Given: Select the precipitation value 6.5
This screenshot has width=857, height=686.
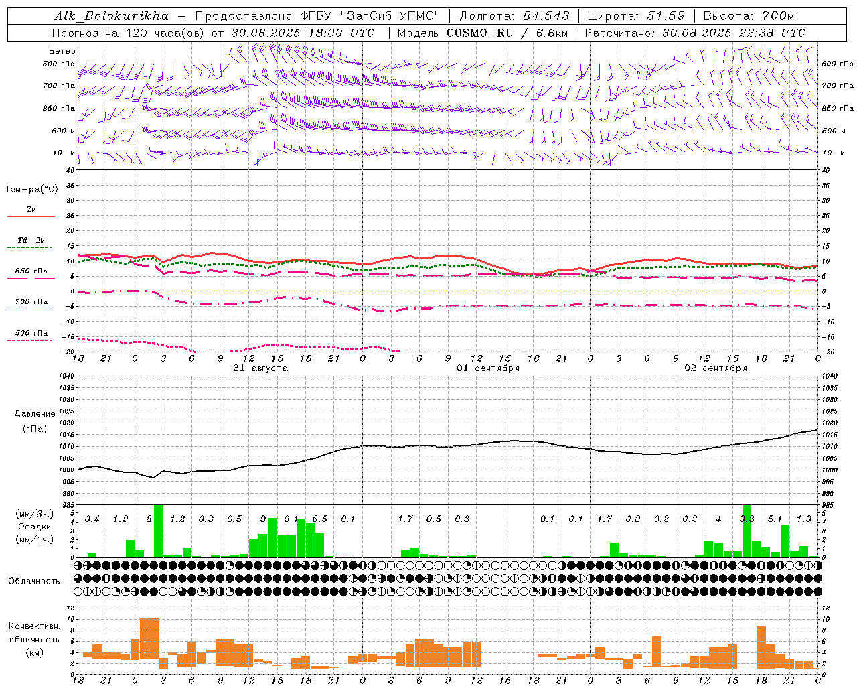Looking at the screenshot, I should [x=319, y=519].
